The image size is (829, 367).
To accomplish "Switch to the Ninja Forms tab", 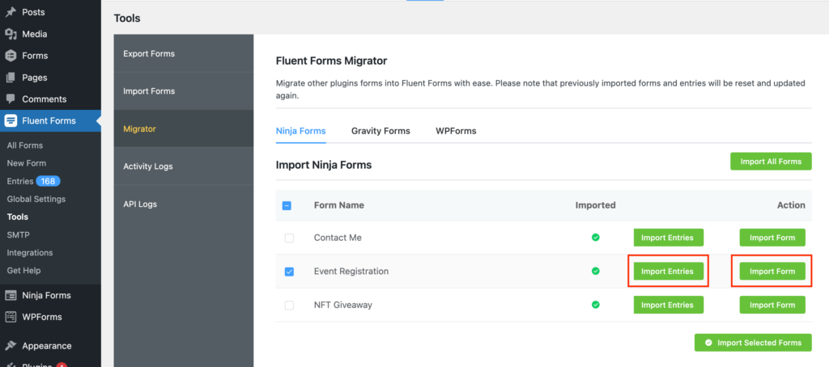I will pyautogui.click(x=301, y=131).
